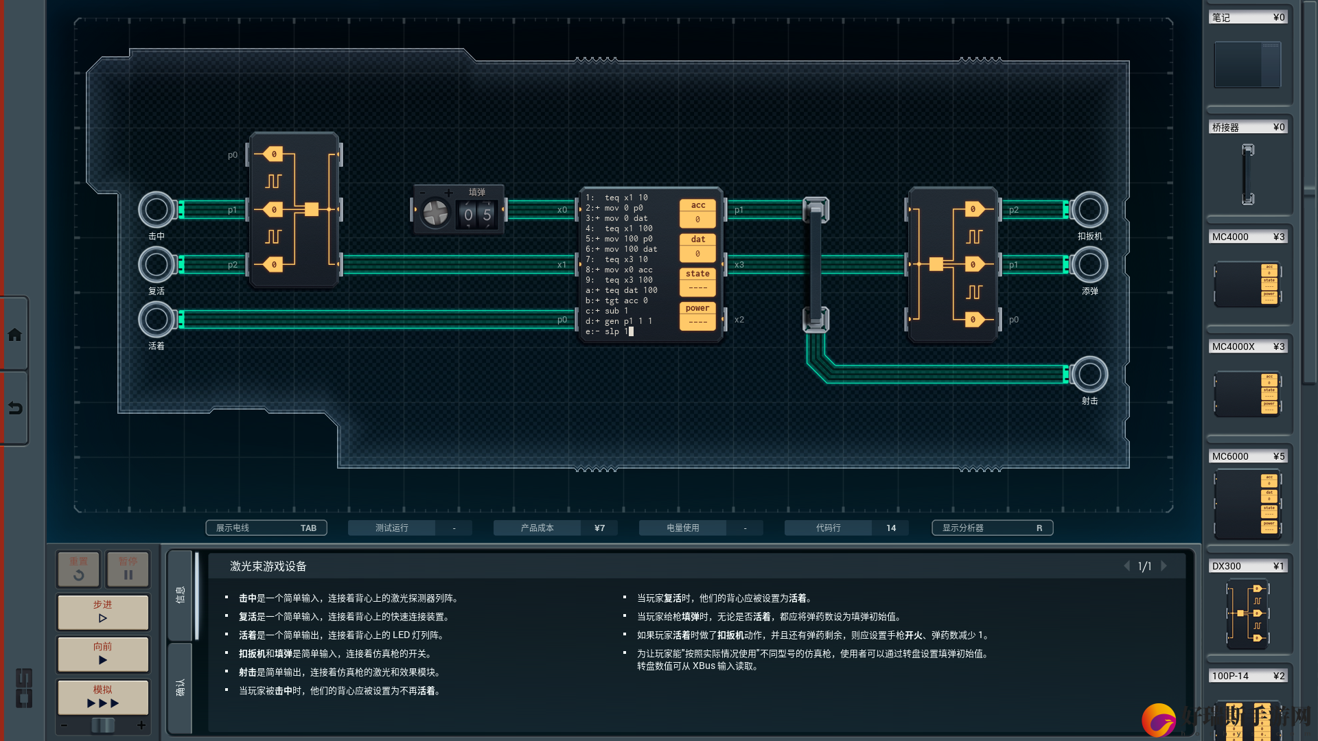
Task: Click the parts list scrollbar
Action: coord(1310,192)
